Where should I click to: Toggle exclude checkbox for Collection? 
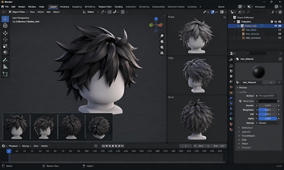[x=272, y=22]
